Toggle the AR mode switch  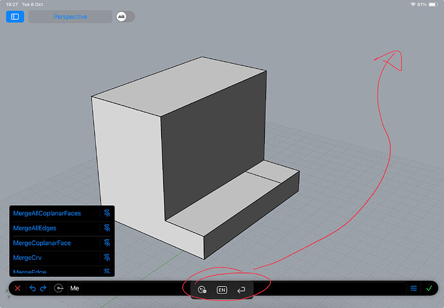(125, 17)
